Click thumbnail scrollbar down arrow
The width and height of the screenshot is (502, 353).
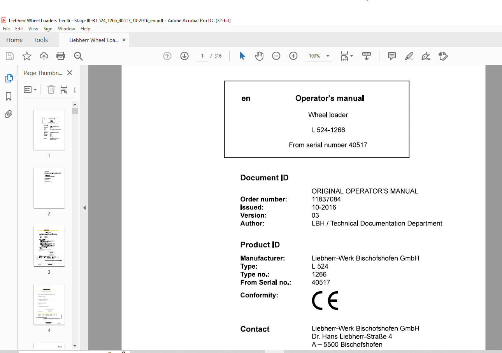(x=75, y=345)
